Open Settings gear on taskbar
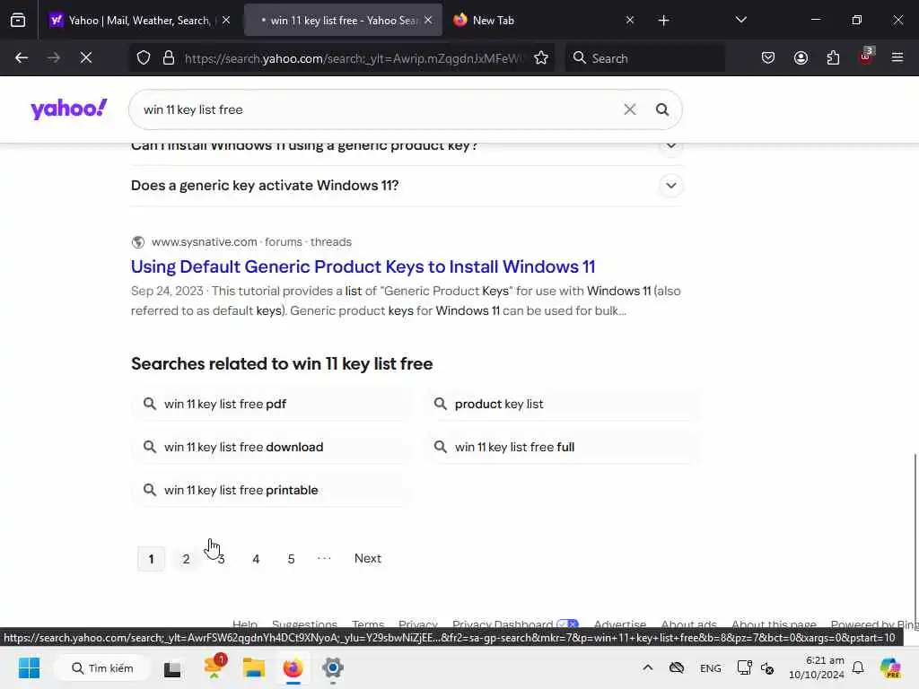Image resolution: width=919 pixels, height=689 pixels. [x=332, y=667]
